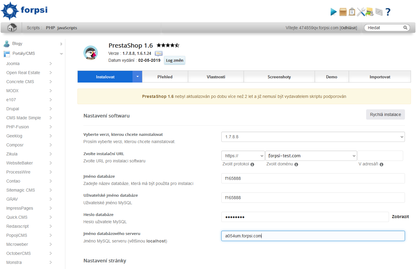Click the arrow icon beside GRAV
This screenshot has width=417, height=269.
point(51,199)
